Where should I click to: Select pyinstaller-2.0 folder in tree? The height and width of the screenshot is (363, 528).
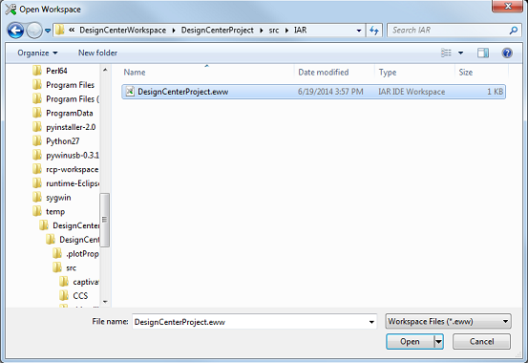click(x=71, y=127)
